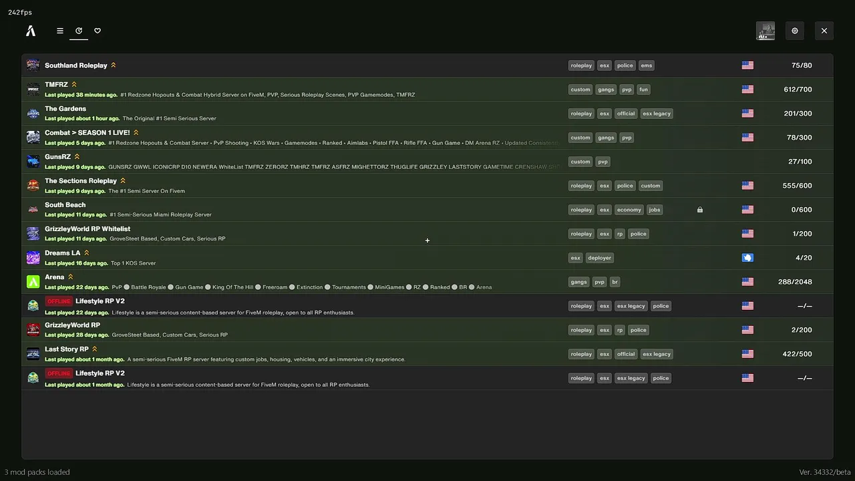The height and width of the screenshot is (481, 855).
Task: Click the lock icon on South Beach row
Action: [x=700, y=210]
